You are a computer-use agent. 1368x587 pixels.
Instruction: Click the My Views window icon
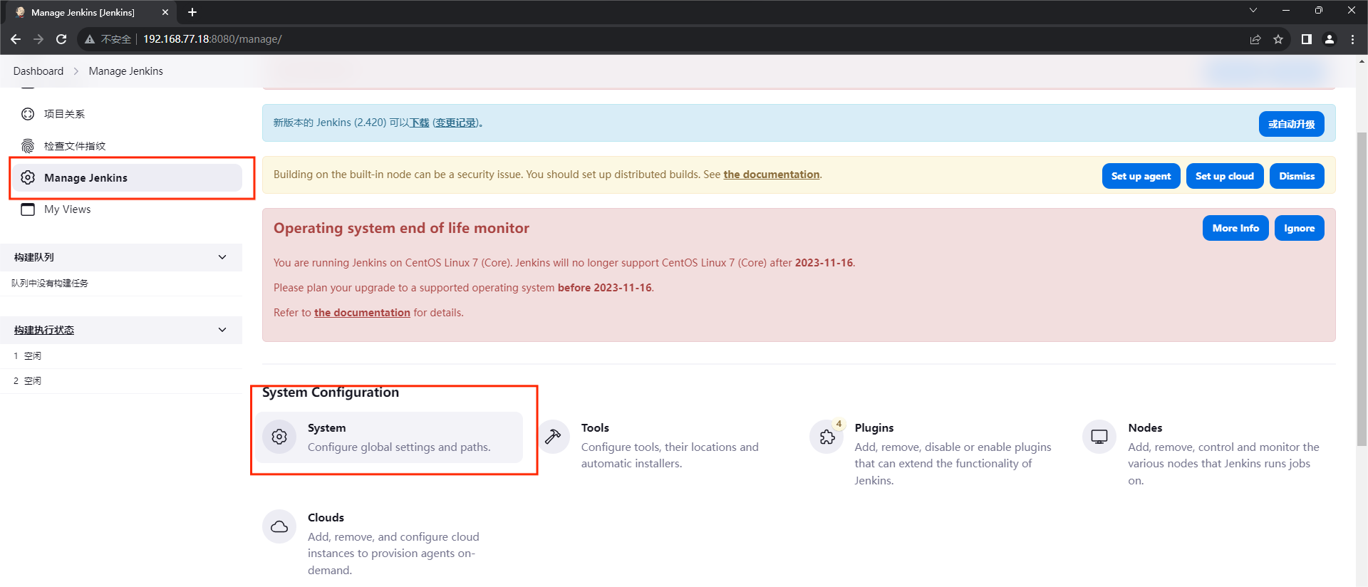tap(28, 209)
